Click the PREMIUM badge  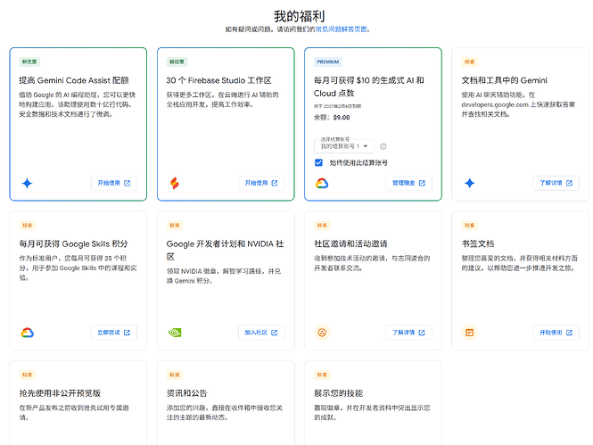click(x=328, y=62)
